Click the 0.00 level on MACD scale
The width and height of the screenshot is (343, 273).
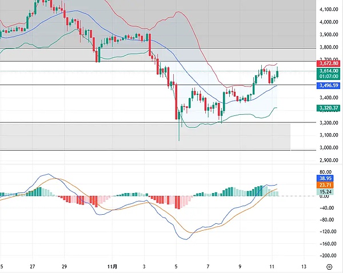tap(325, 196)
